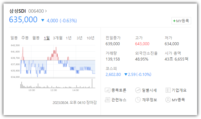Viewport: 201px width, 119px height.
Task: Select the 1년 chart range
Action: [x=69, y=38]
